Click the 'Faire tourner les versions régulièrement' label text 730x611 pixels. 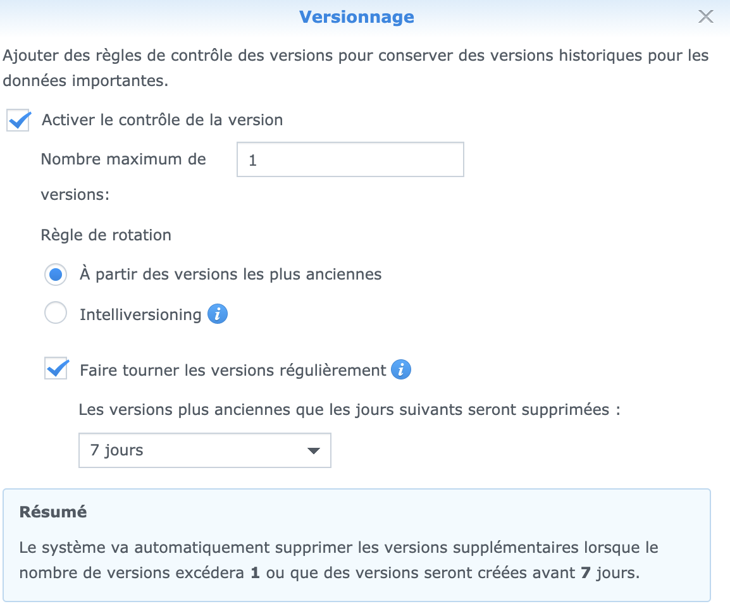coord(233,370)
